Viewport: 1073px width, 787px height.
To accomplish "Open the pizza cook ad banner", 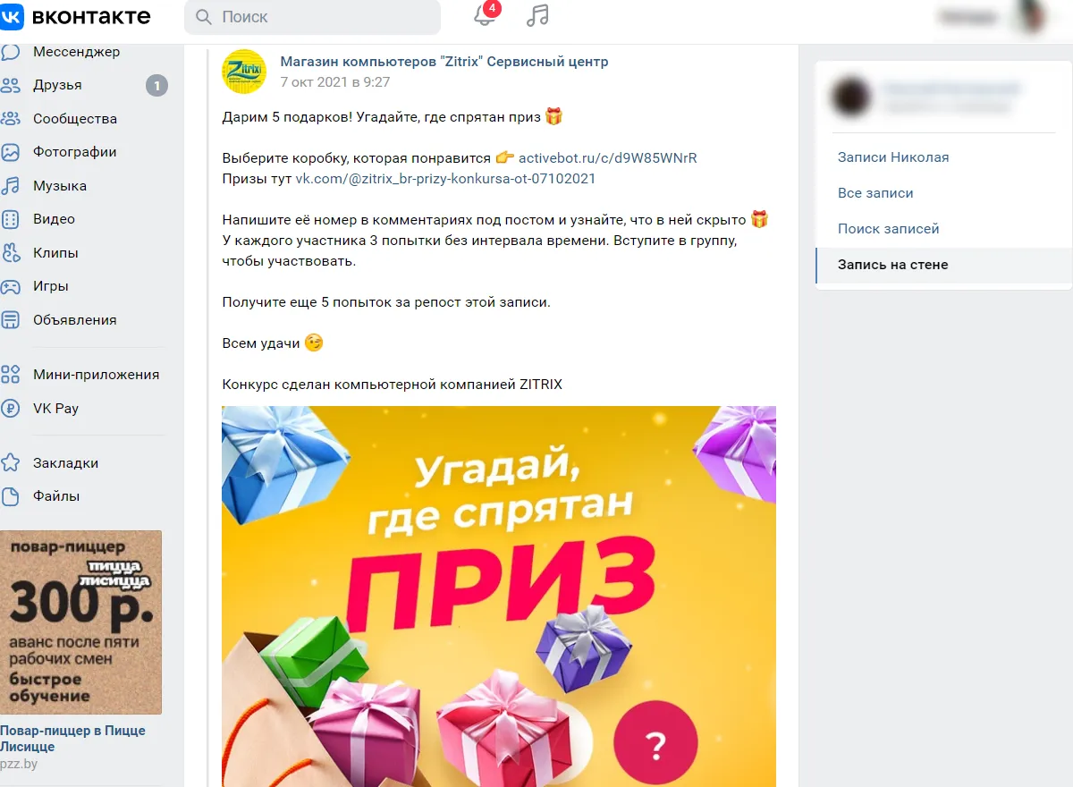I will point(81,622).
